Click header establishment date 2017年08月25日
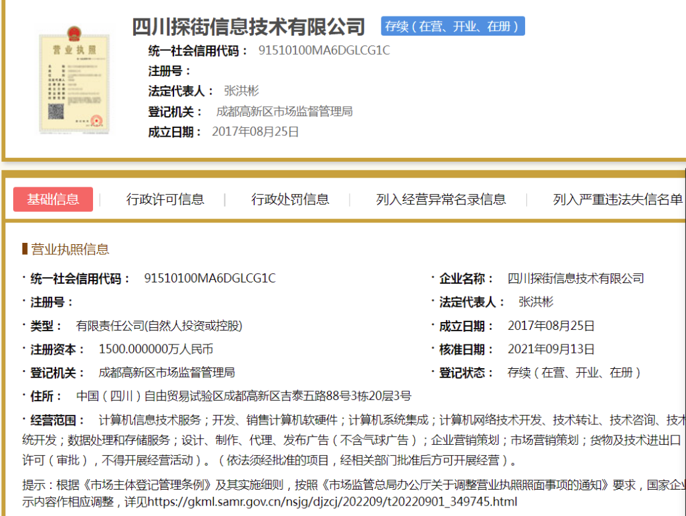 click(255, 132)
